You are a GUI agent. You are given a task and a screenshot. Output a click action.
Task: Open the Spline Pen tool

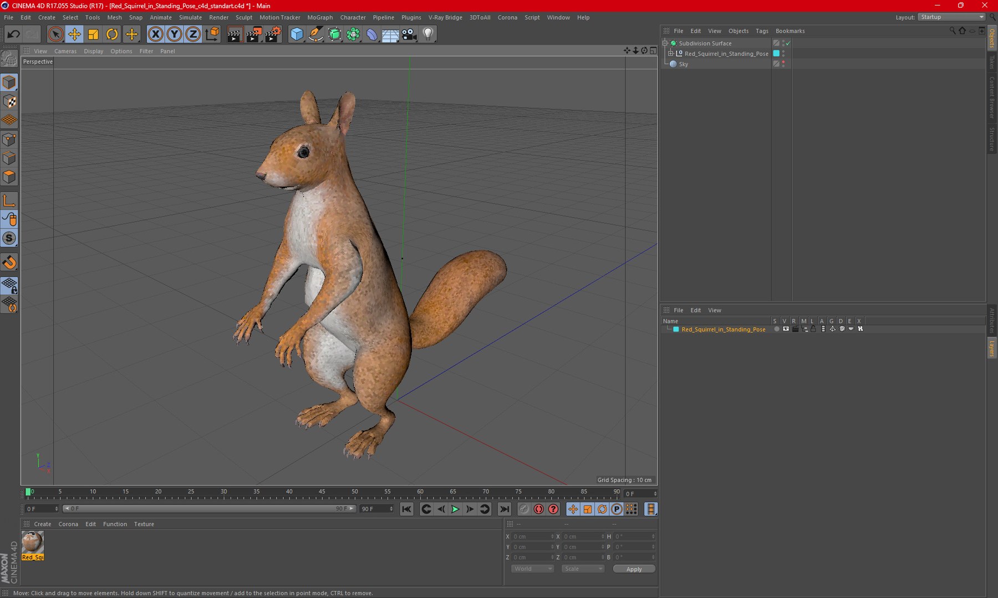315,34
